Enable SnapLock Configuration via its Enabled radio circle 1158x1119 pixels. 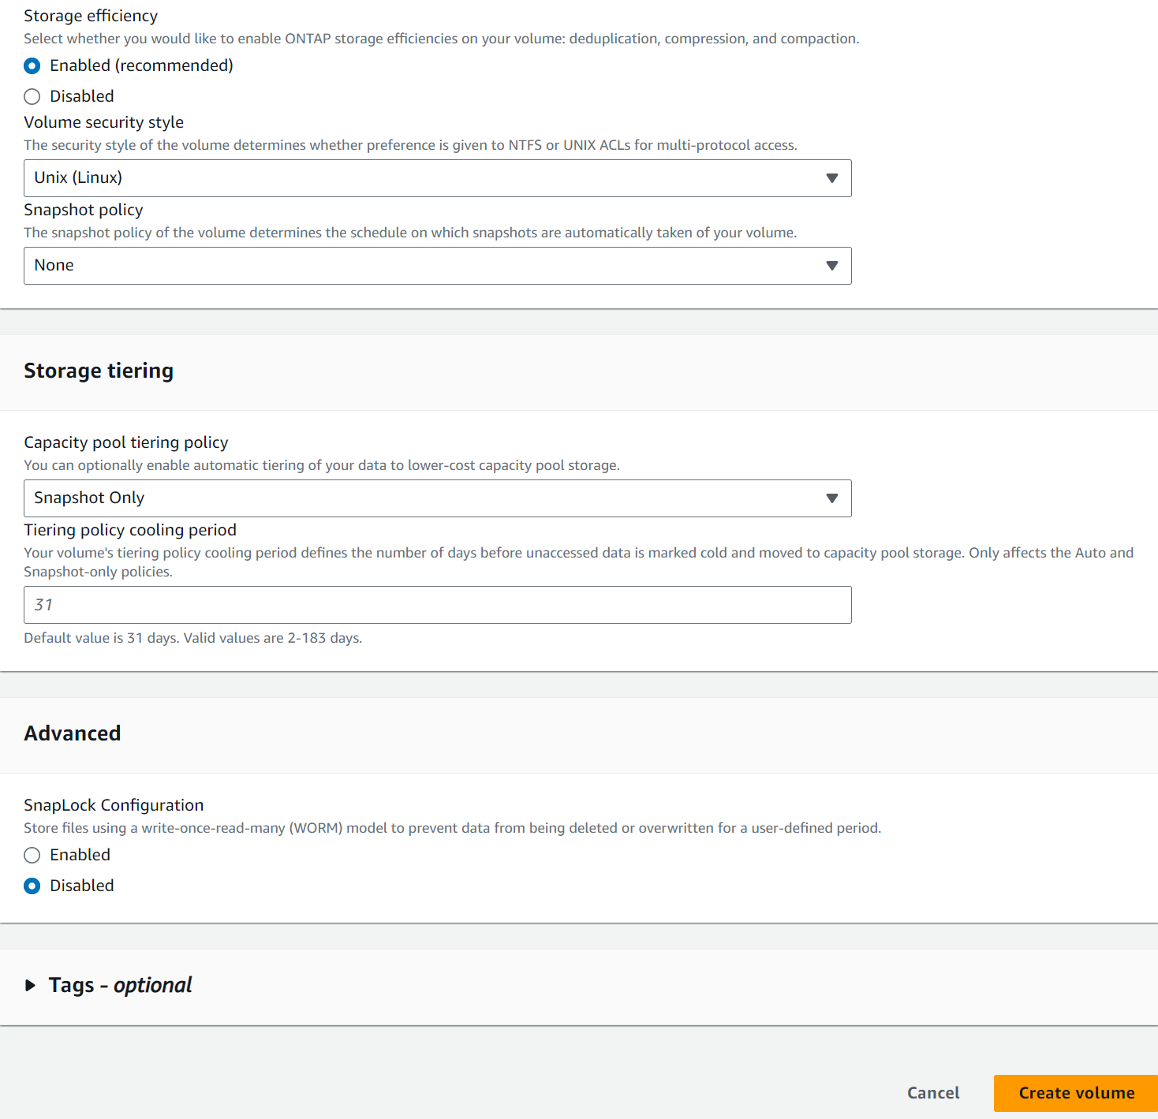pos(32,856)
